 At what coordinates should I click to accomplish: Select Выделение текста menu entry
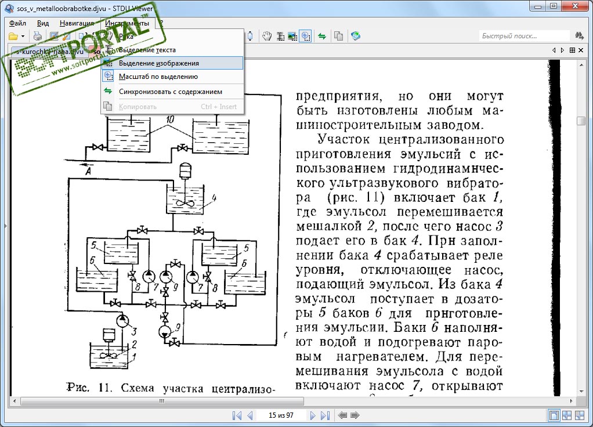tap(172, 50)
